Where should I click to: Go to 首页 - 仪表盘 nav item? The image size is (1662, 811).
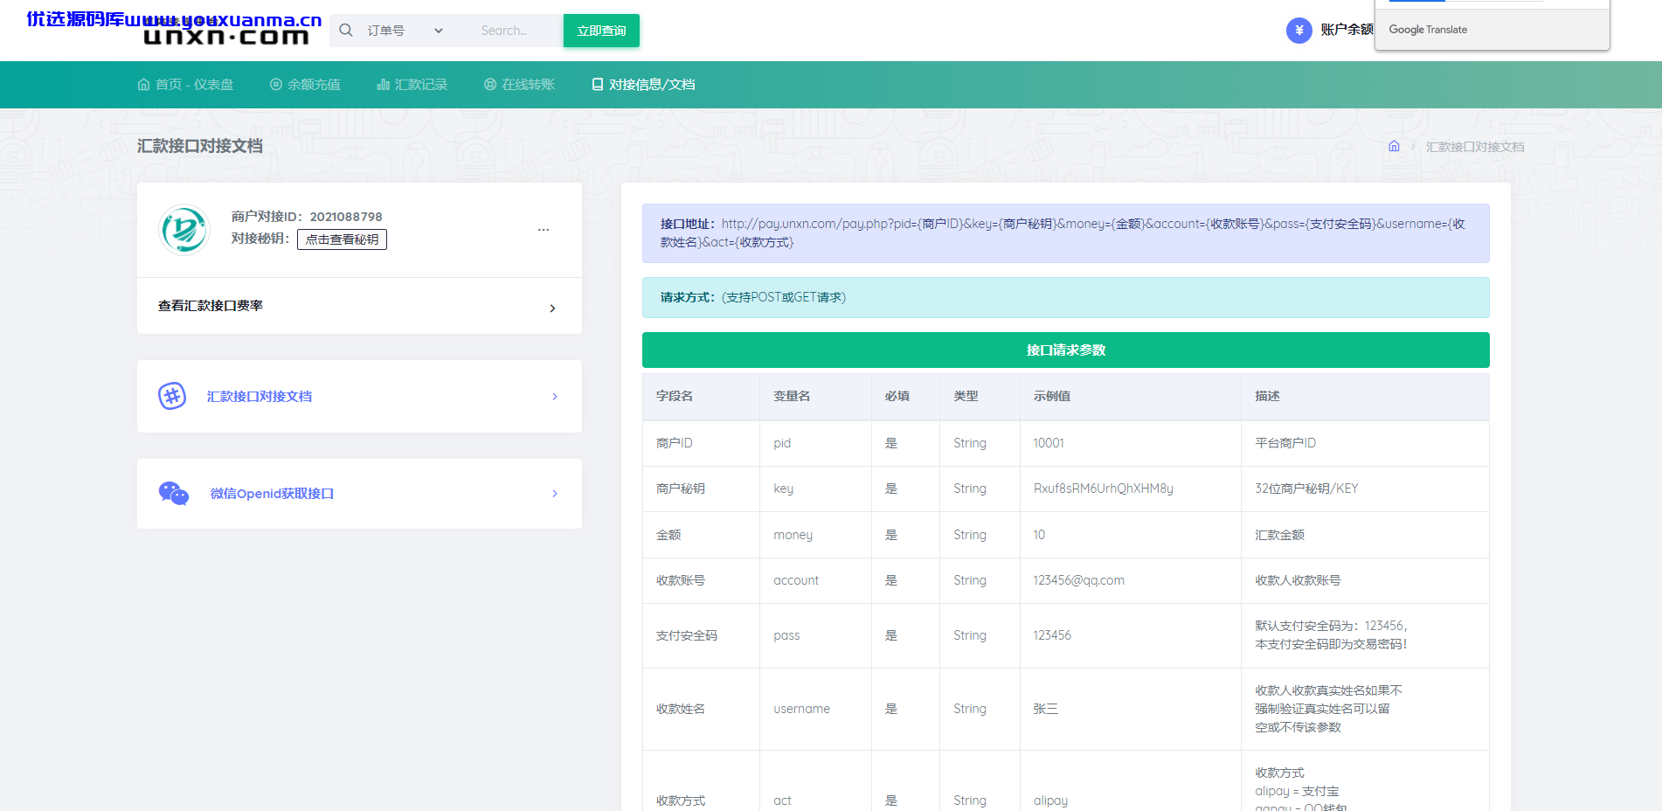[x=185, y=85]
